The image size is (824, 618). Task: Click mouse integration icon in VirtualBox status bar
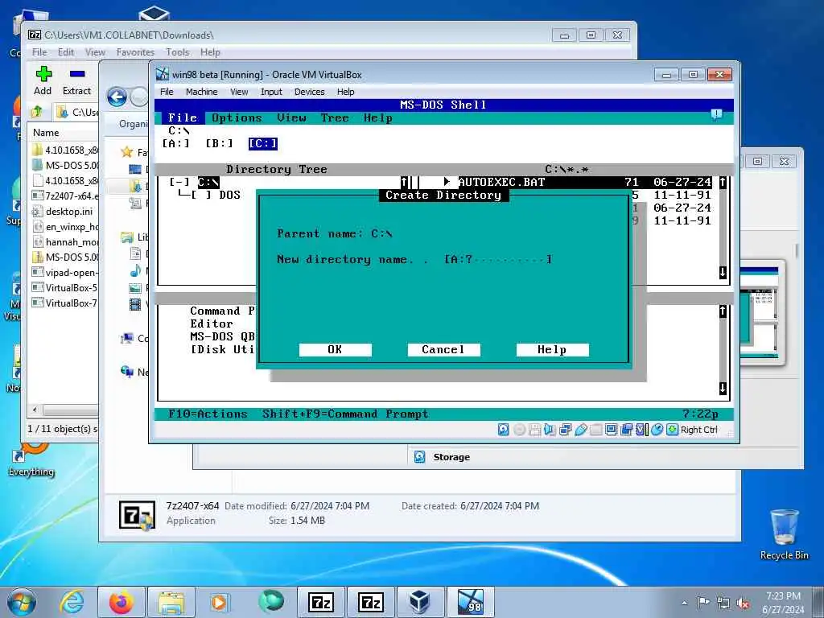click(x=657, y=430)
